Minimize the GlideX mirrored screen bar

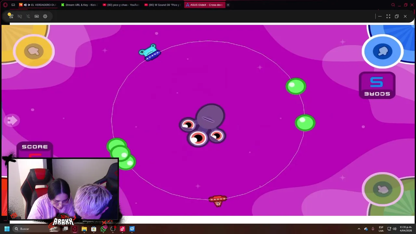380,16
